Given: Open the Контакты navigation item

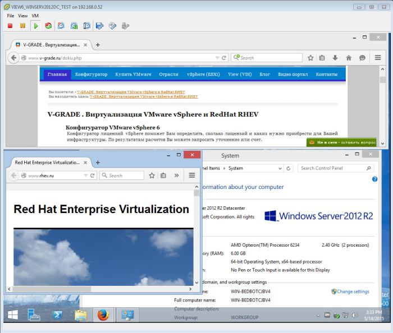Looking at the screenshot, I should [x=327, y=75].
